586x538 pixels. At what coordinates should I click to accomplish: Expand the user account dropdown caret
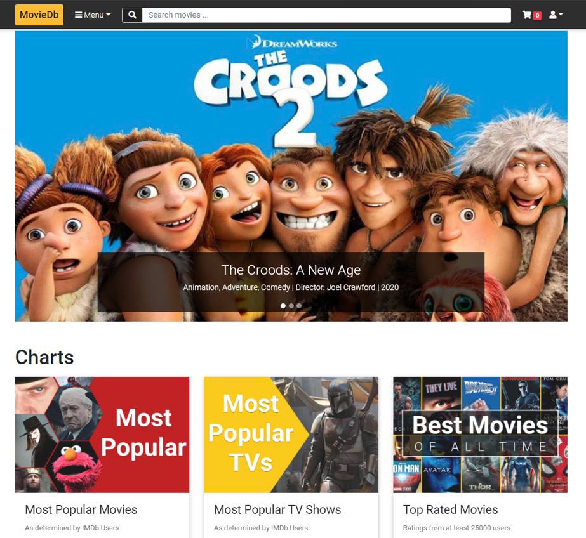[x=561, y=15]
